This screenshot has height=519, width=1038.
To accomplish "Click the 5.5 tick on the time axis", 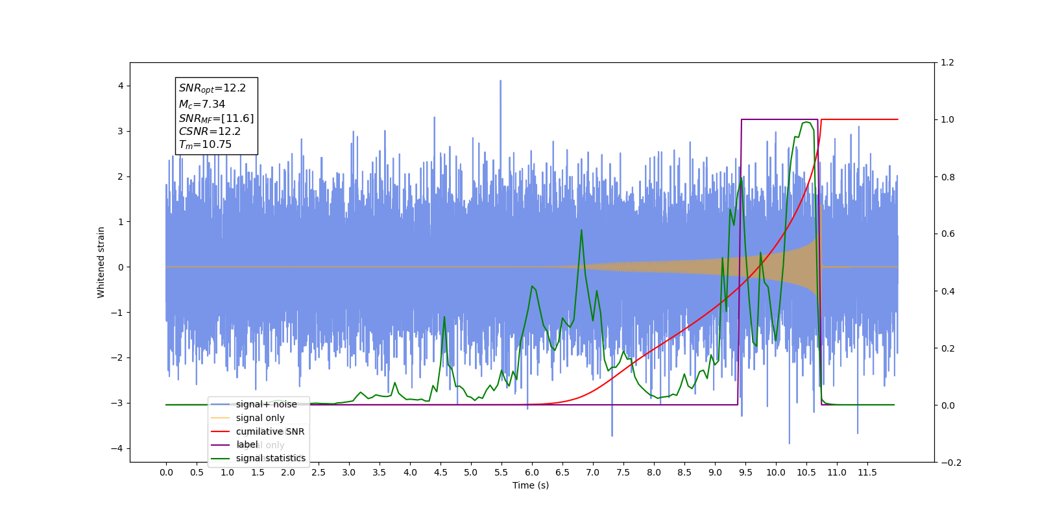I will pyautogui.click(x=501, y=472).
